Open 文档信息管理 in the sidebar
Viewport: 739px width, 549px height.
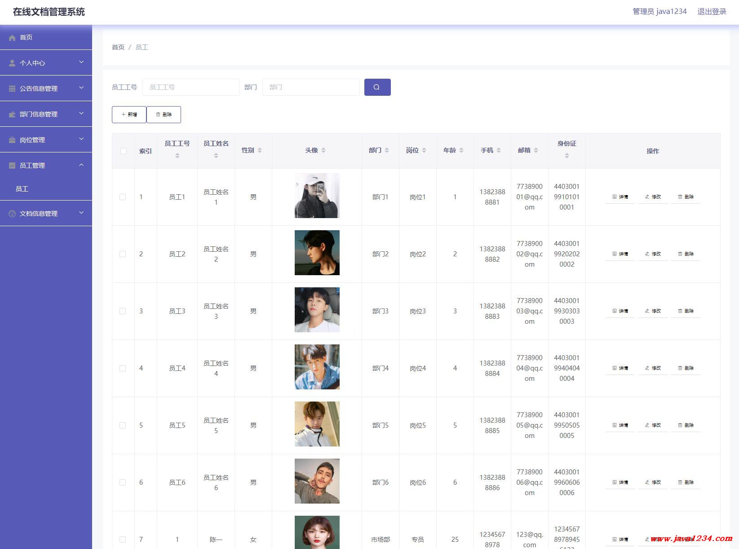46,214
